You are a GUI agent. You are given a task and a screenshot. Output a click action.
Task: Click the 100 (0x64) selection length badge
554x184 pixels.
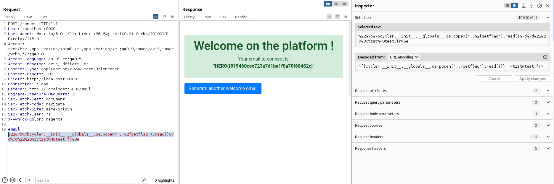click(528, 17)
